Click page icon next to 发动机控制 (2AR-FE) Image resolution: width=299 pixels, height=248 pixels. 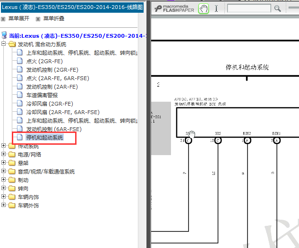click(20, 86)
